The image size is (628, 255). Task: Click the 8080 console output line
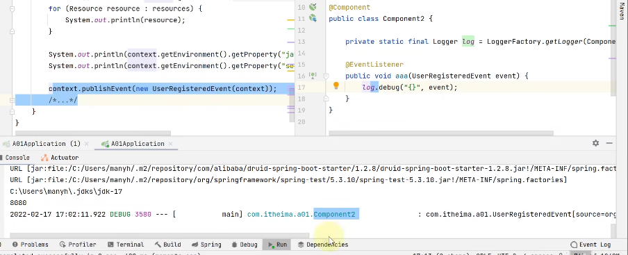point(18,203)
